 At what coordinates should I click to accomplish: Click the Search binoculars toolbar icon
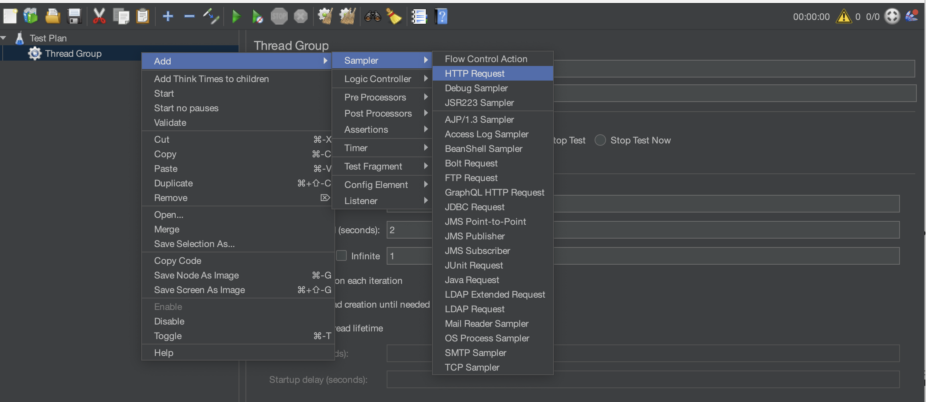(372, 16)
